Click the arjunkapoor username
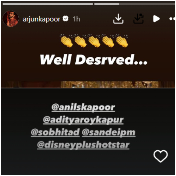176x176 pixels. (42, 19)
